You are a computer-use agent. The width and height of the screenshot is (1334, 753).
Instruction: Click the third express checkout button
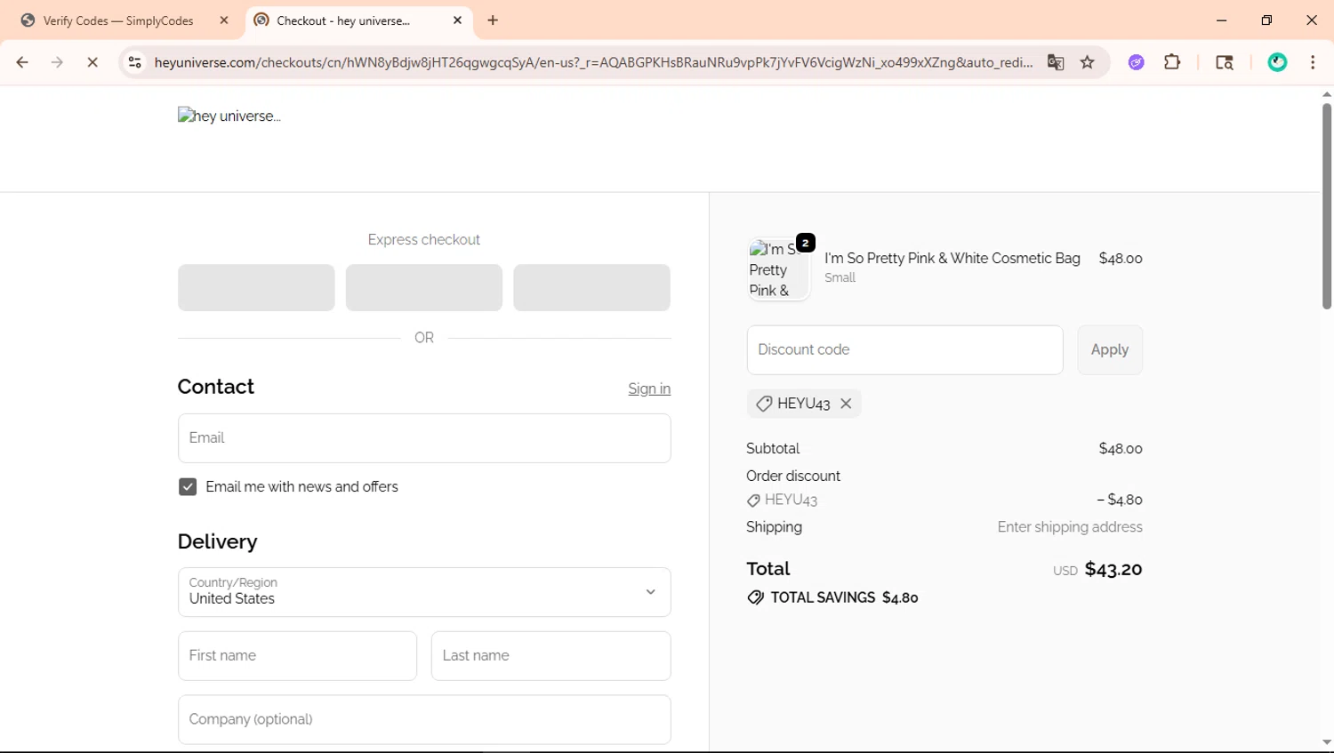[x=591, y=287]
